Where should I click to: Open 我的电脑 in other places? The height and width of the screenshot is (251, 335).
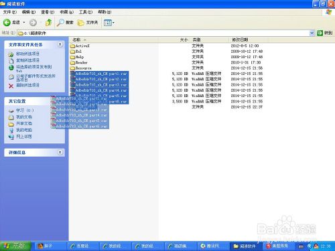tap(24, 130)
